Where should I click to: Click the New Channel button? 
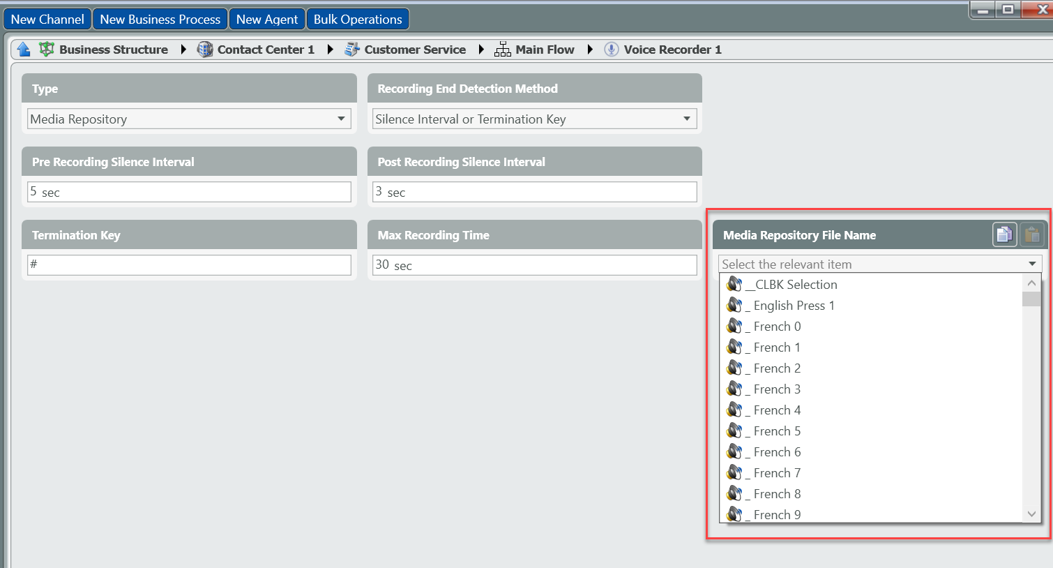47,20
